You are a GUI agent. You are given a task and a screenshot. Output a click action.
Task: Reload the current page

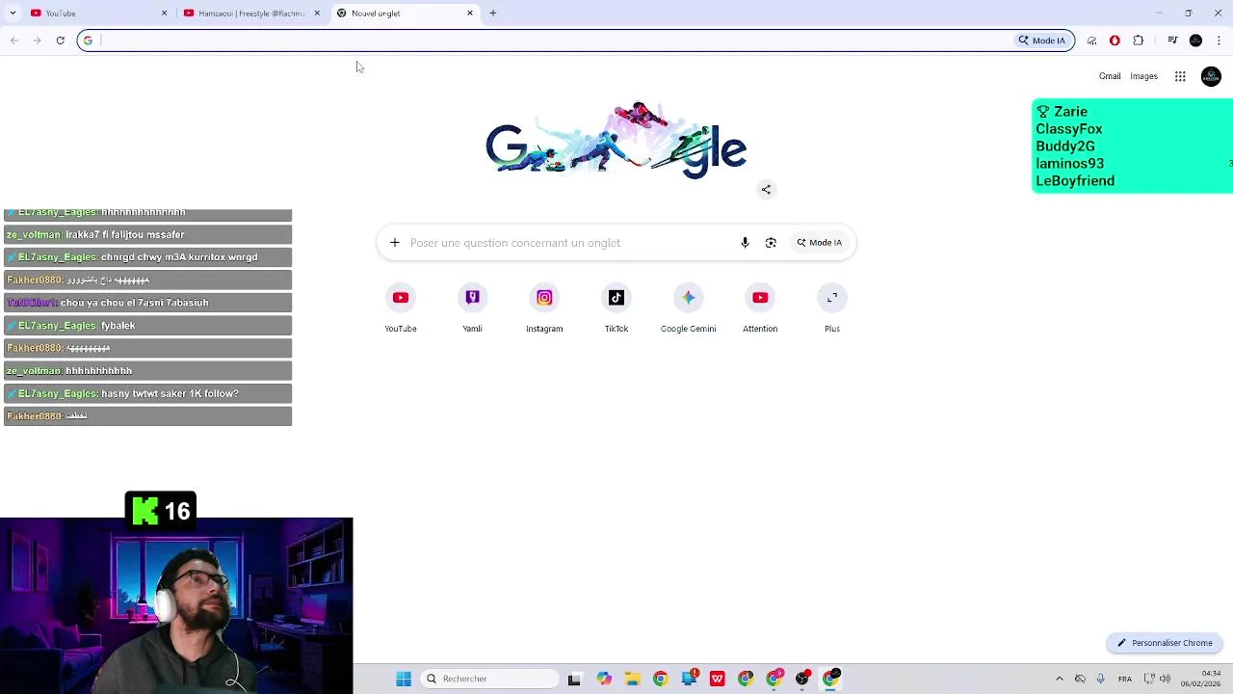coord(60,40)
